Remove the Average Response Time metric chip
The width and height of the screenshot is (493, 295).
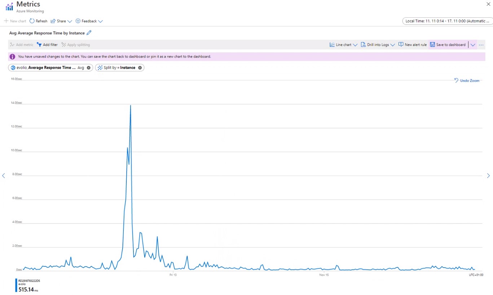click(89, 68)
